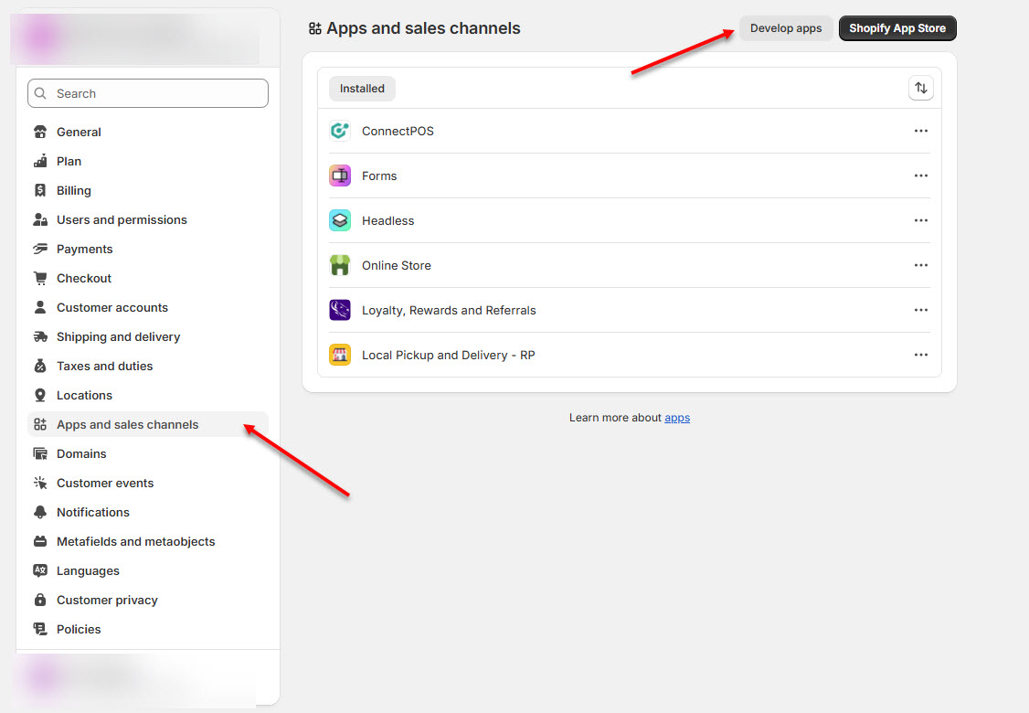Screen dimensions: 1029x713
Task: Click the sort arrows button
Action: click(x=921, y=88)
